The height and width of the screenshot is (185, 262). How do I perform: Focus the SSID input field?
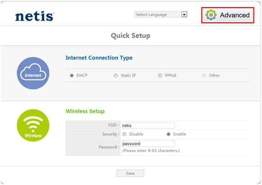148,125
